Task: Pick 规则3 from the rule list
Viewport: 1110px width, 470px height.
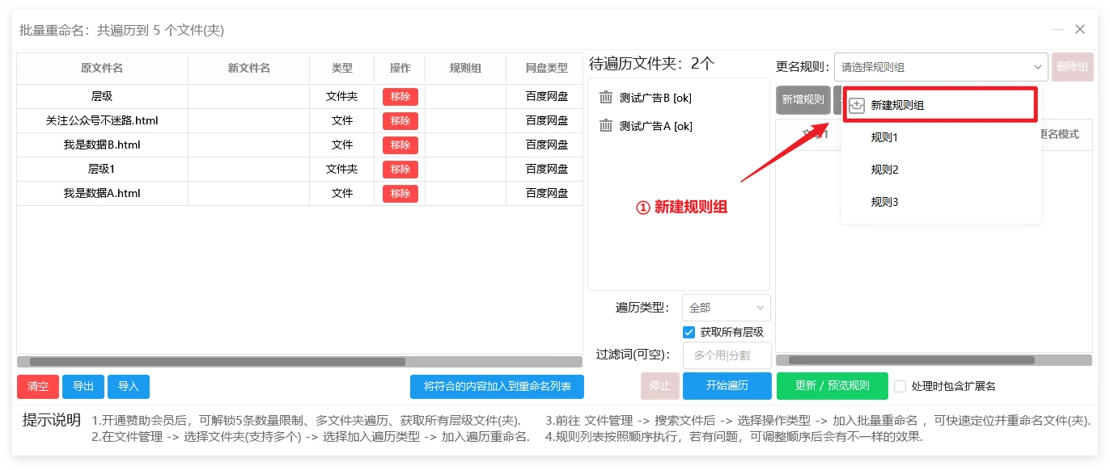Action: click(884, 203)
